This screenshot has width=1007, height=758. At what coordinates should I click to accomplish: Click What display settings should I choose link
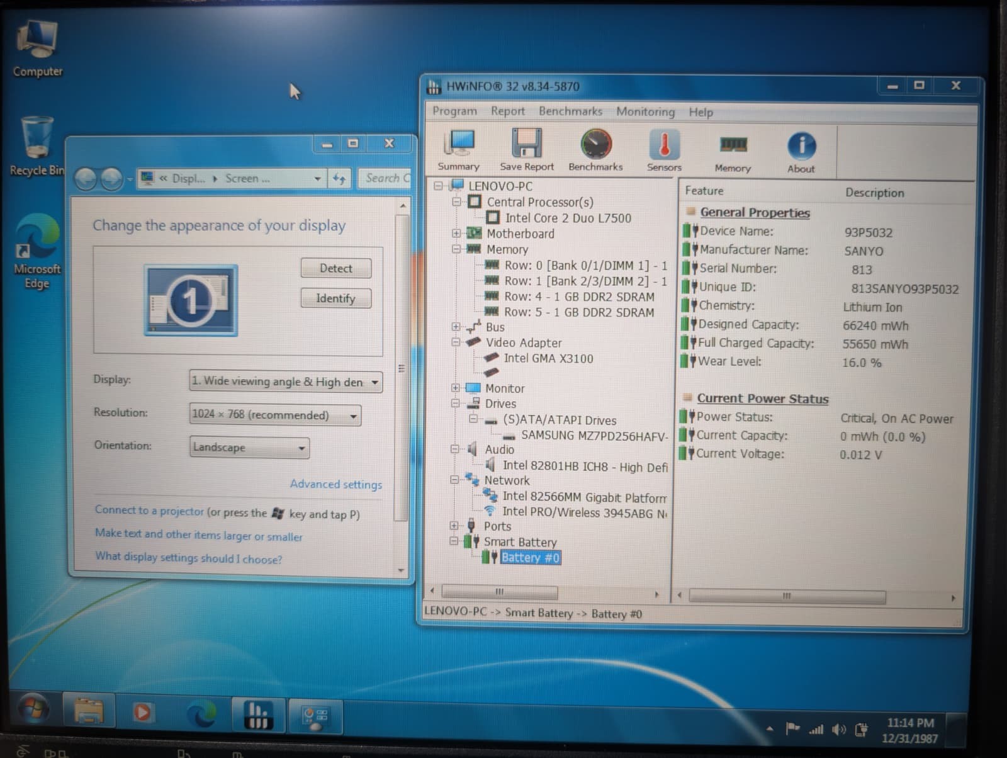coord(189,558)
